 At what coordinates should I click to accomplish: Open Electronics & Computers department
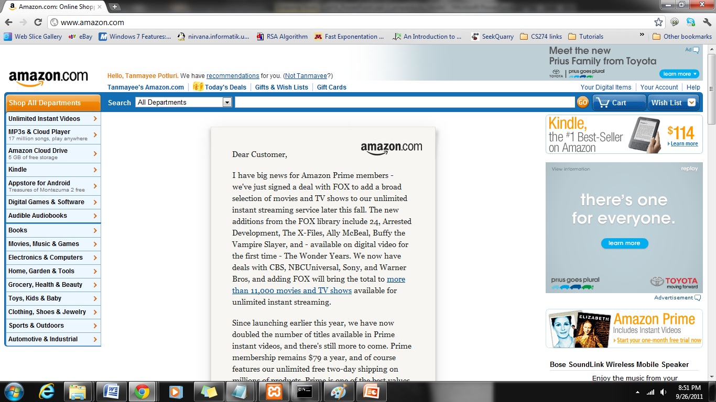pos(53,258)
